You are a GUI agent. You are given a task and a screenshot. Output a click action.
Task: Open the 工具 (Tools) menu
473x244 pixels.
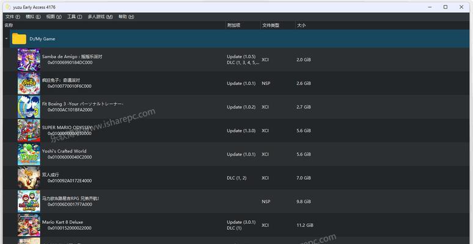click(x=74, y=17)
